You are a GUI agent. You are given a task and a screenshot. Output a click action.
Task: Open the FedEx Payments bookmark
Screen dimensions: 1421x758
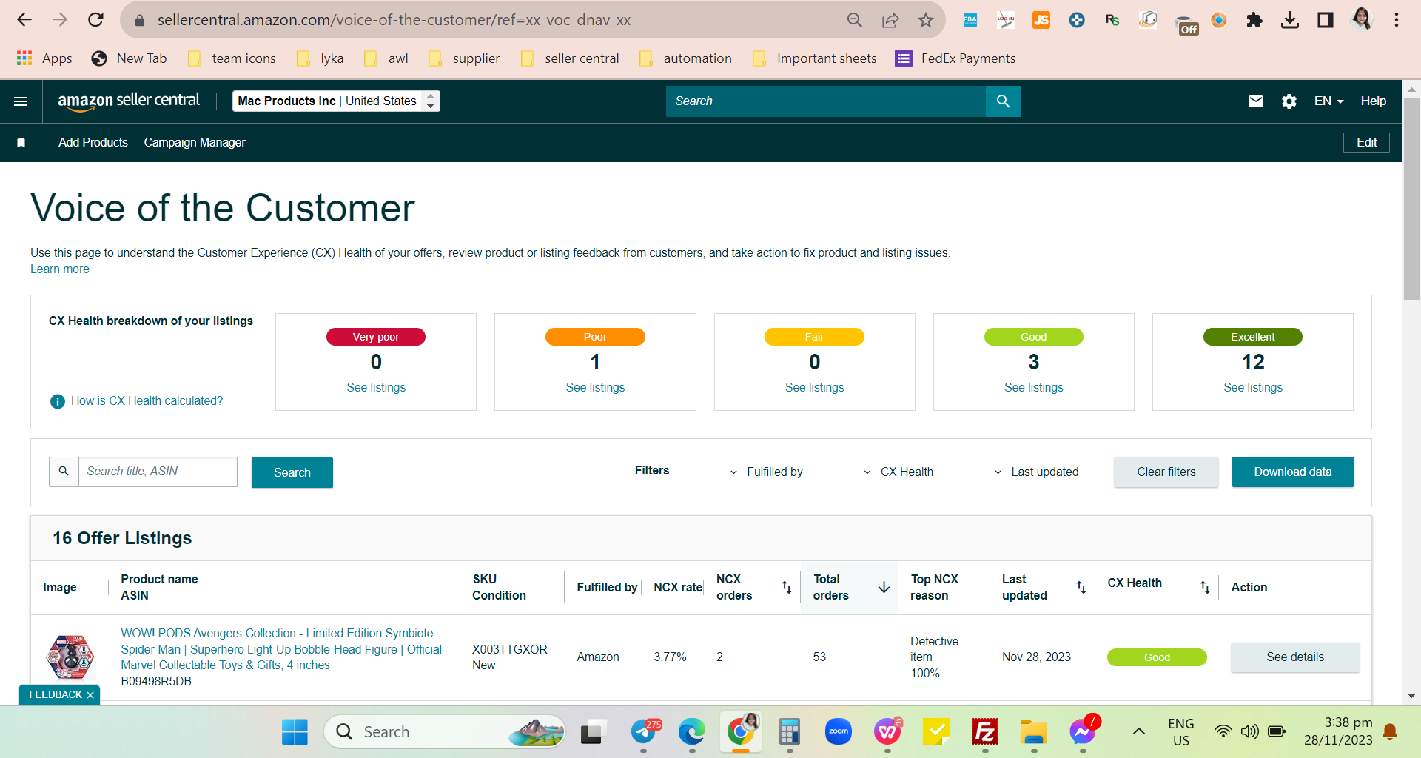point(955,58)
